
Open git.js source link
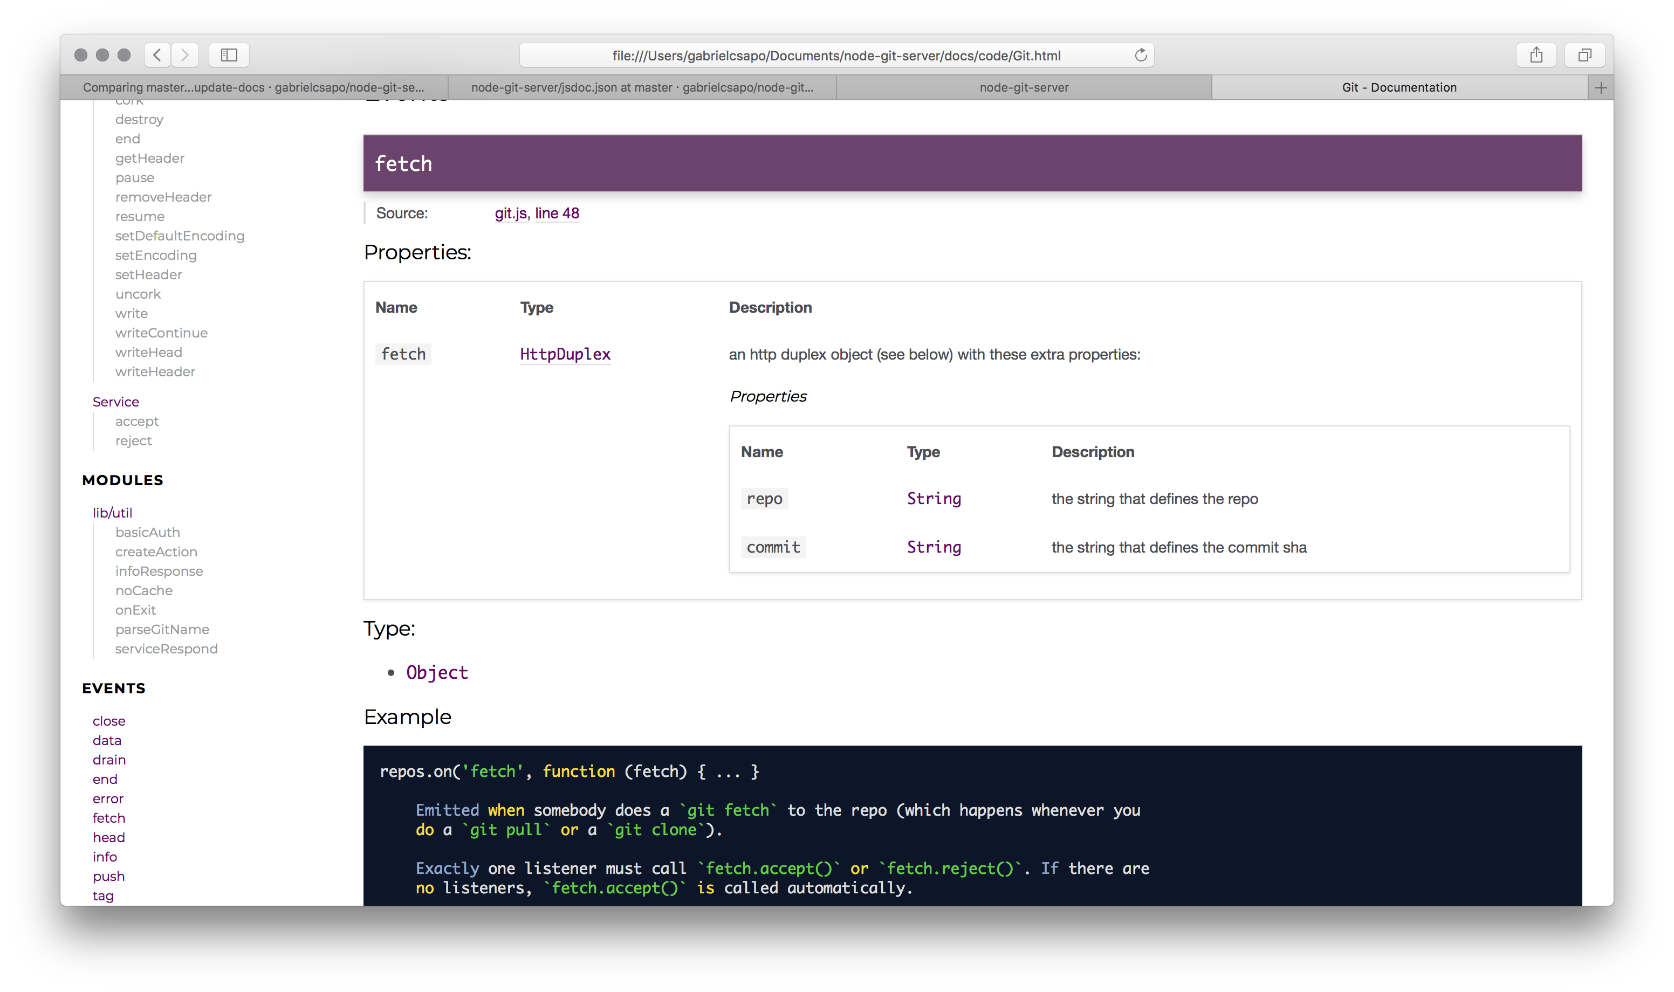(x=511, y=213)
